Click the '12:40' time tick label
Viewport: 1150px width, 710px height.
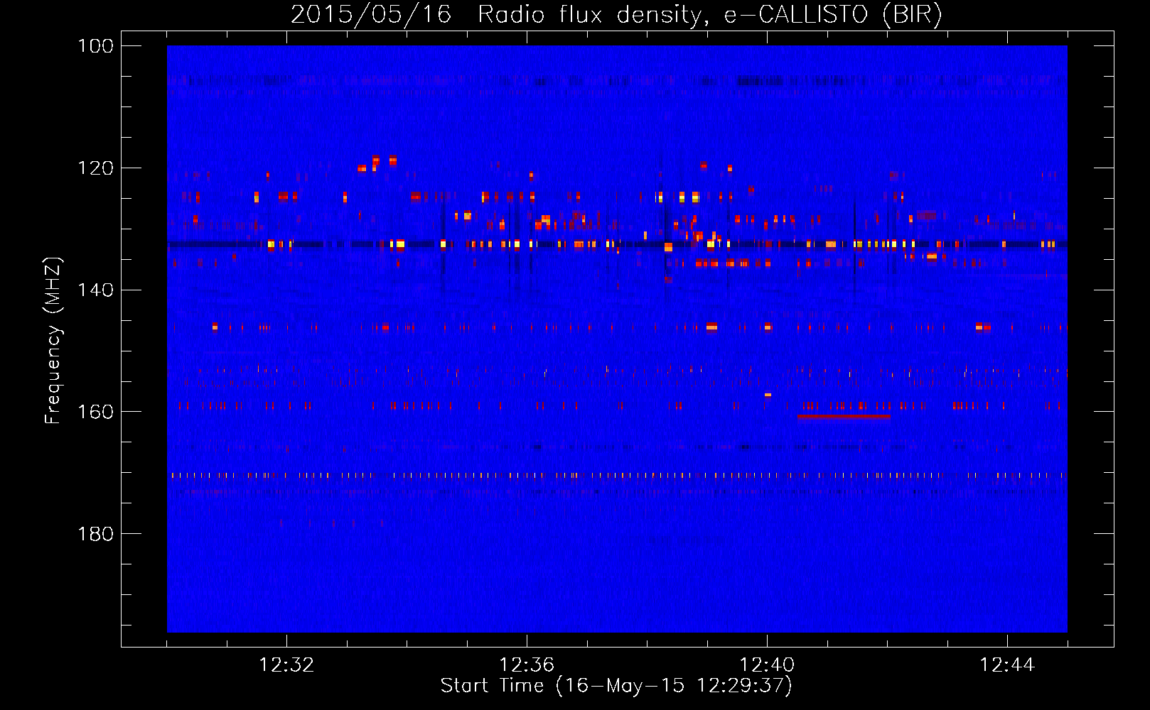coord(767,665)
